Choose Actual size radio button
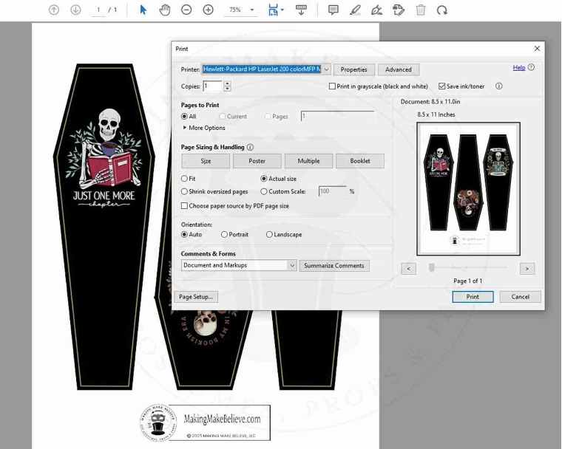The image size is (562, 449). click(264, 178)
